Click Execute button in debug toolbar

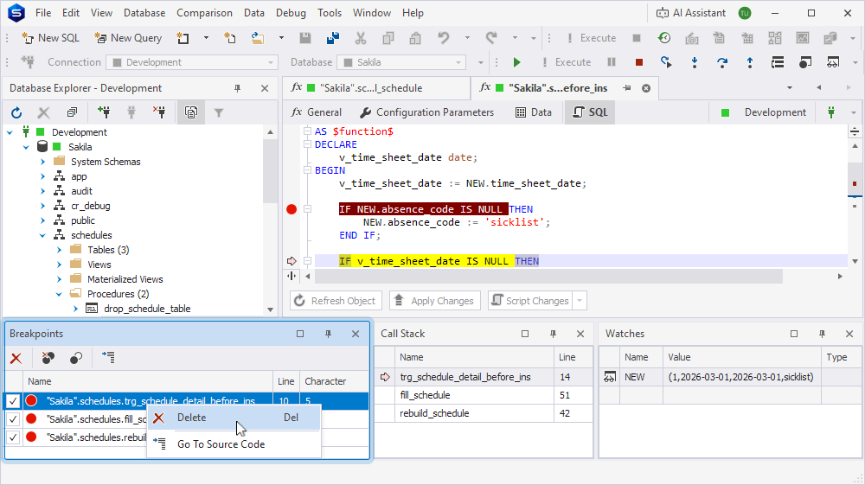[x=567, y=62]
